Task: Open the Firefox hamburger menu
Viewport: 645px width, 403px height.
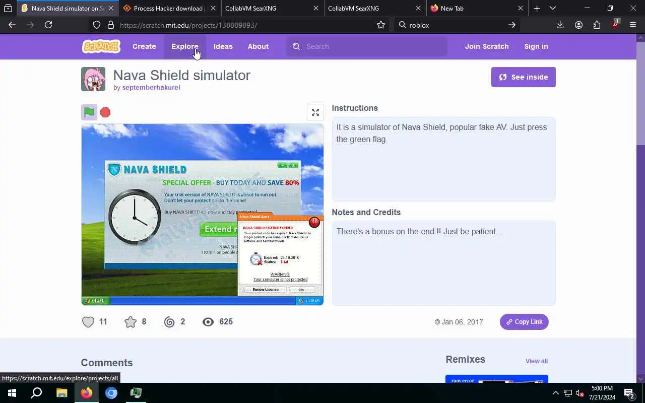Action: 633,25
